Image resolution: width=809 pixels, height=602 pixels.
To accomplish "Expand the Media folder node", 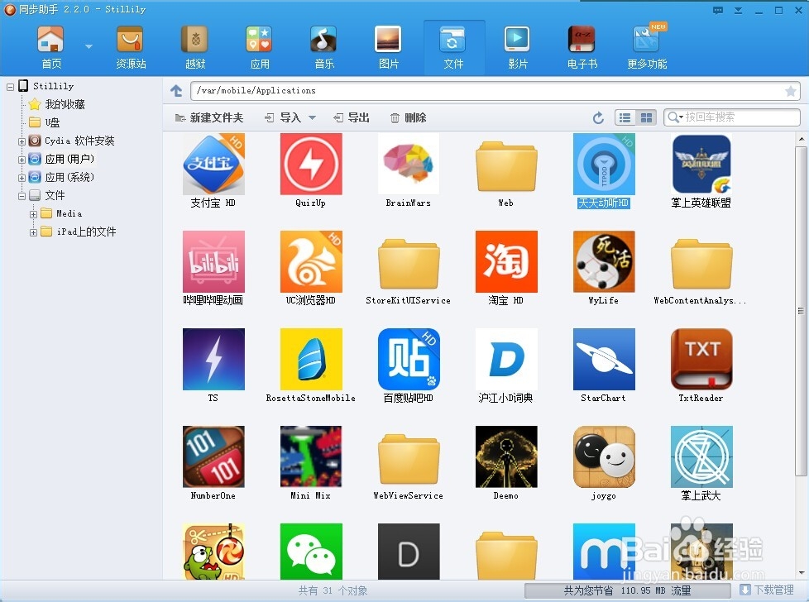I will [33, 214].
